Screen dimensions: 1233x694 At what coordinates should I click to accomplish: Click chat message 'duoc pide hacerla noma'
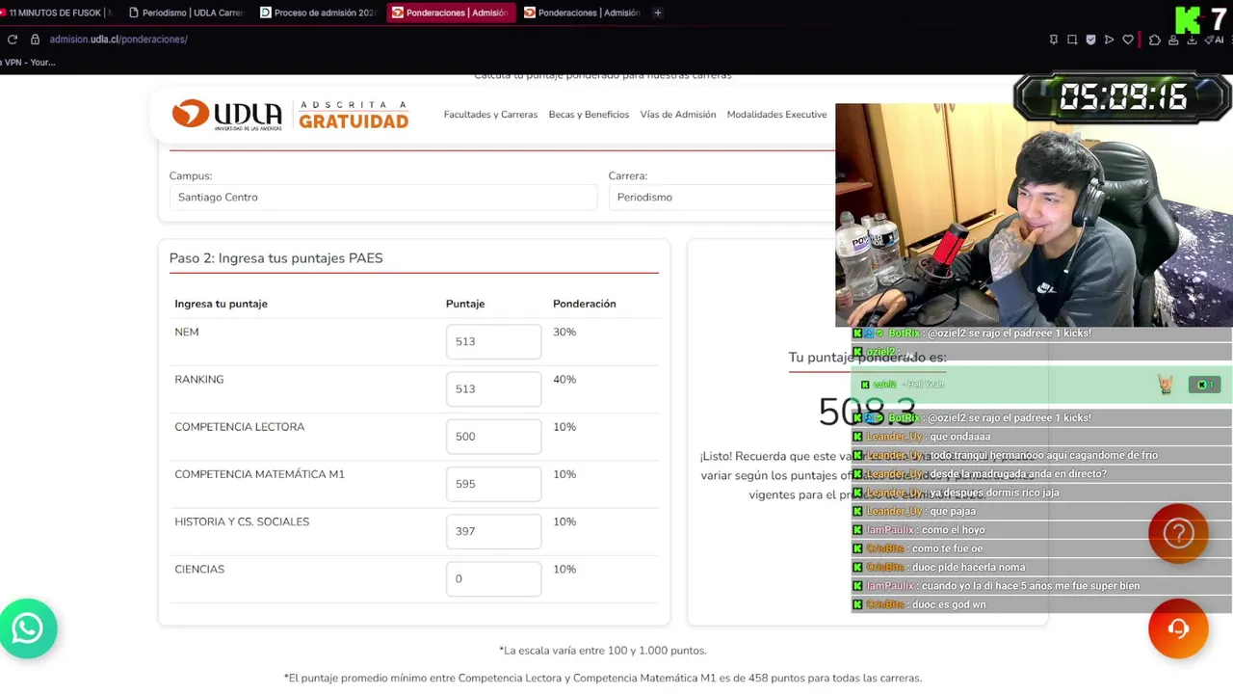pyautogui.click(x=968, y=567)
